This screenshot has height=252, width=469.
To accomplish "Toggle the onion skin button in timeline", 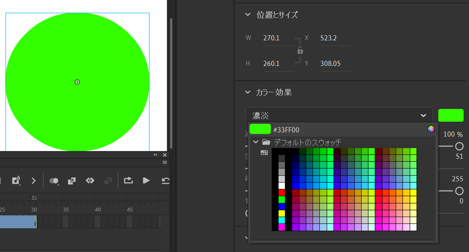I will pyautogui.click(x=54, y=181).
